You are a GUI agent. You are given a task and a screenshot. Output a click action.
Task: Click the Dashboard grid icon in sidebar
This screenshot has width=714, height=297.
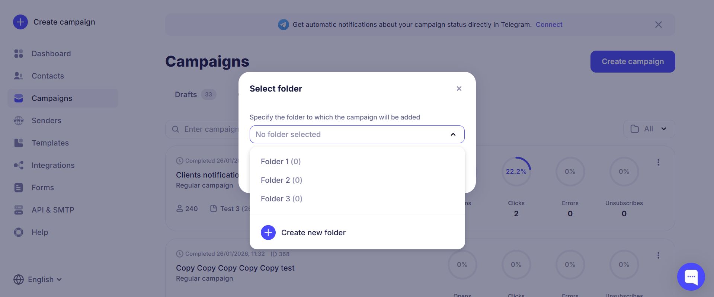[x=19, y=54]
